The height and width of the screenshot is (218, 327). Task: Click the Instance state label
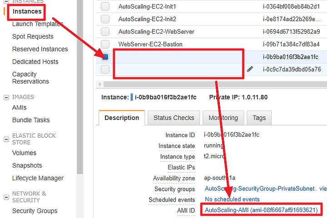click(177, 146)
